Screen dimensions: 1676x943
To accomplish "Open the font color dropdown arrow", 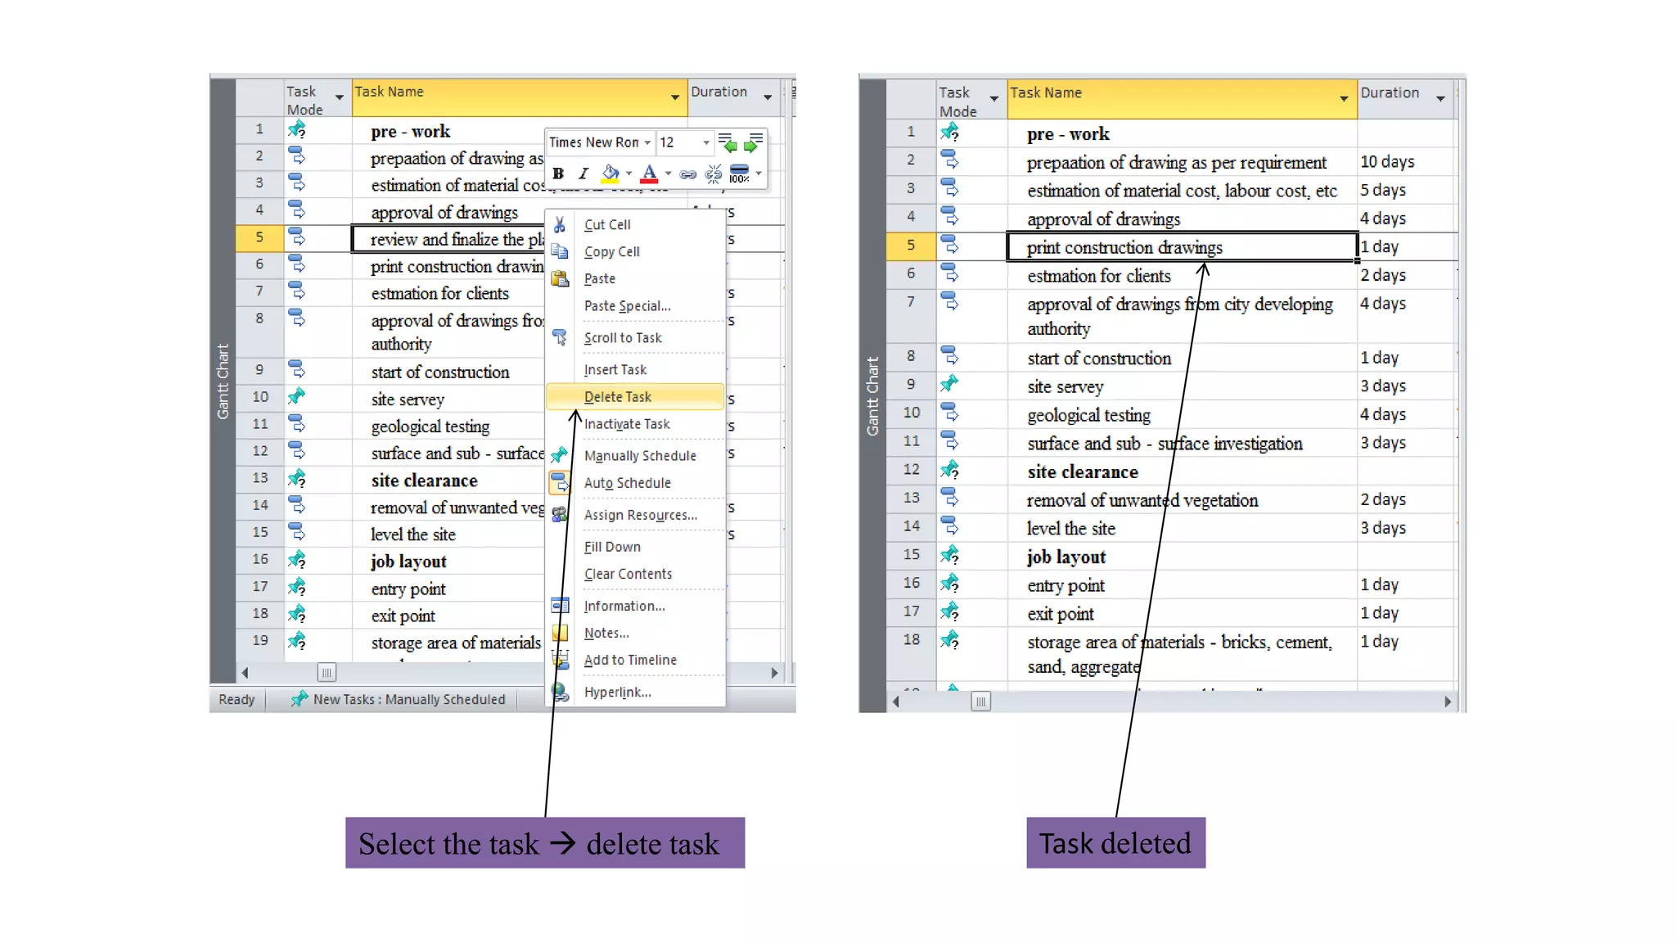I will pos(669,174).
